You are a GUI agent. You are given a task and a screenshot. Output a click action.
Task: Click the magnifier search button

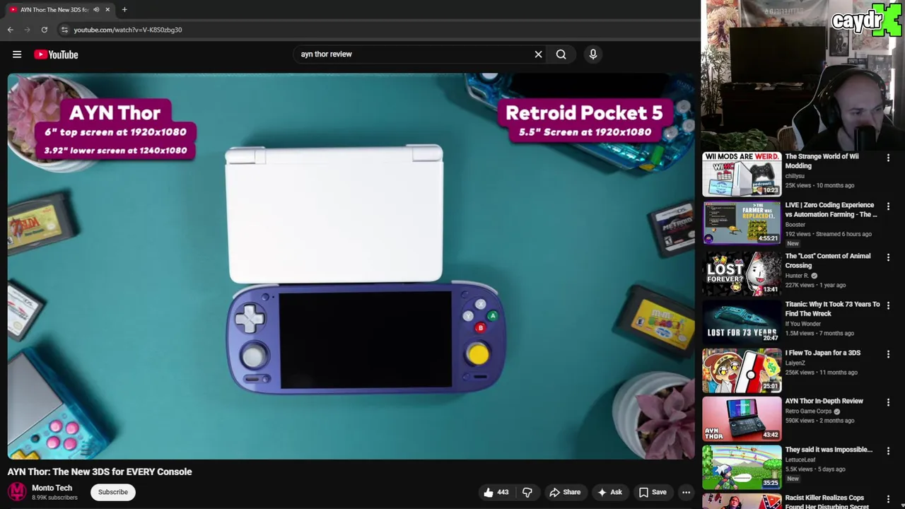[561, 54]
